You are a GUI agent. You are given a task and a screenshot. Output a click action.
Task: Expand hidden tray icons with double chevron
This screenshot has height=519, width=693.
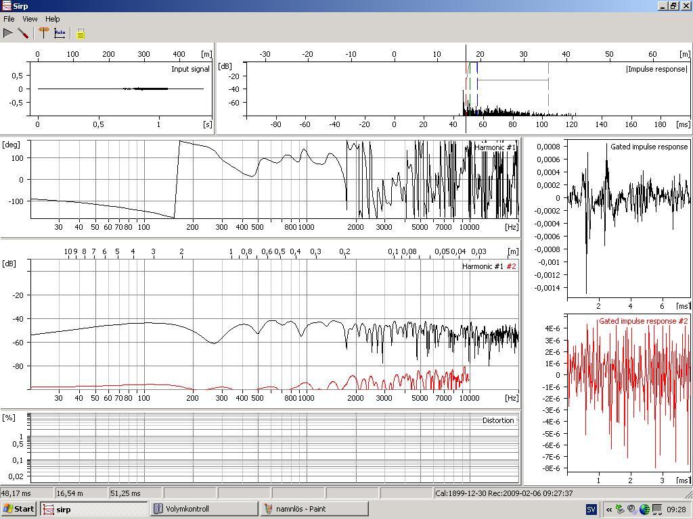click(x=609, y=509)
